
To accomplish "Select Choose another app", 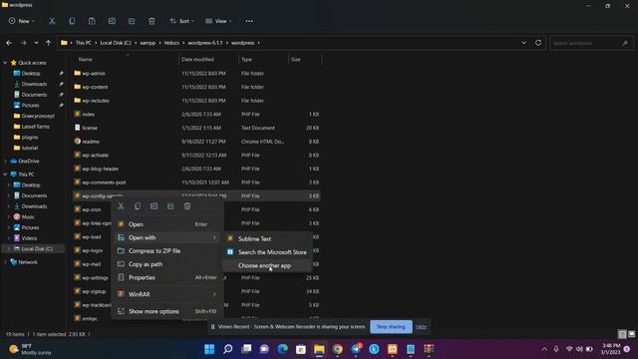I will [x=268, y=266].
